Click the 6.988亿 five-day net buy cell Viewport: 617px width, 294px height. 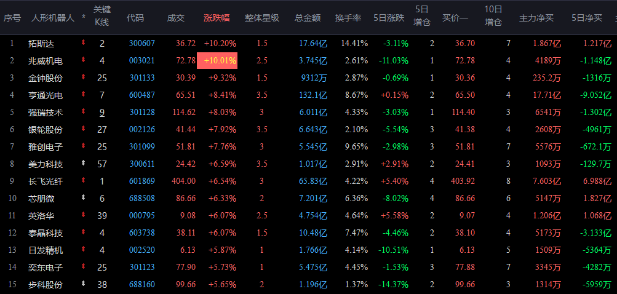pyautogui.click(x=597, y=181)
